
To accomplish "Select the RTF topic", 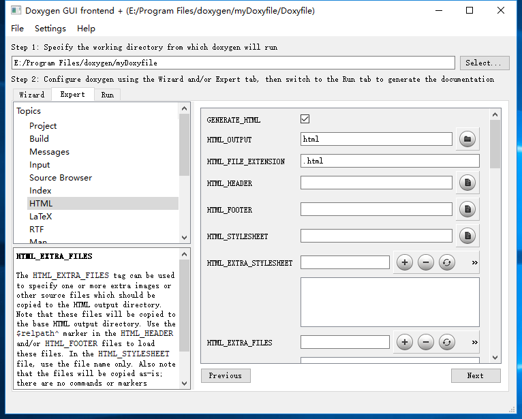I will (36, 230).
